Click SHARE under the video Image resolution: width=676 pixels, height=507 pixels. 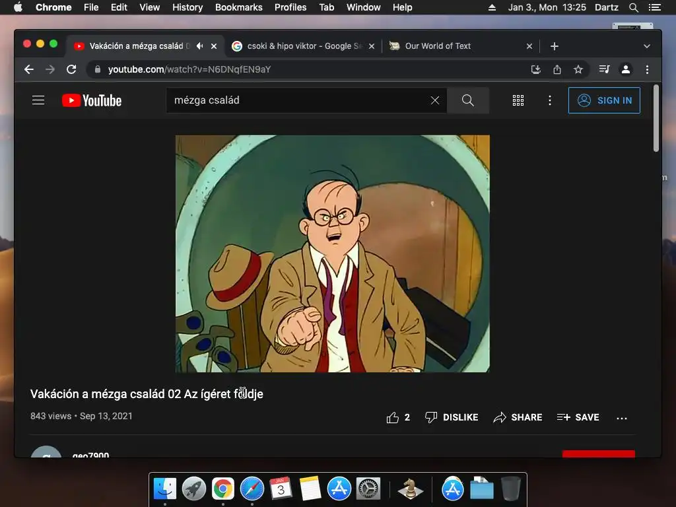tap(518, 417)
